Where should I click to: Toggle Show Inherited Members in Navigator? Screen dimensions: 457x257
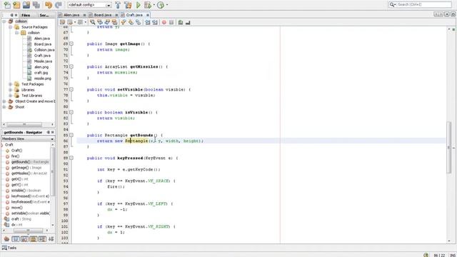click(6, 239)
